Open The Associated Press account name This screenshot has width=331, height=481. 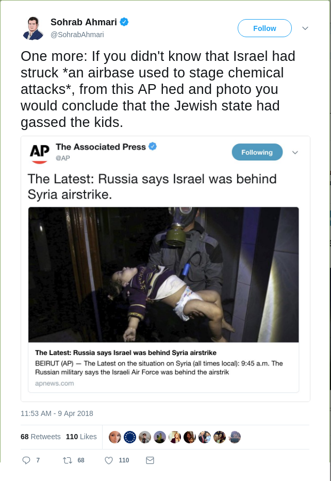pyautogui.click(x=101, y=147)
